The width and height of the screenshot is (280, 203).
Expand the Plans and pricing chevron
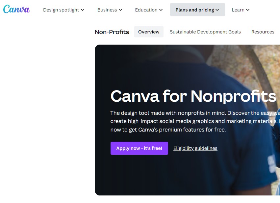coord(218,10)
